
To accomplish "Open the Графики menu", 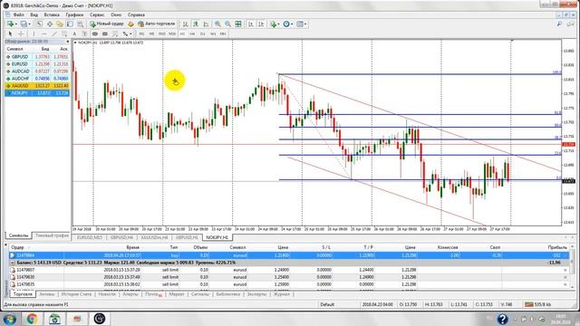I will coord(74,14).
